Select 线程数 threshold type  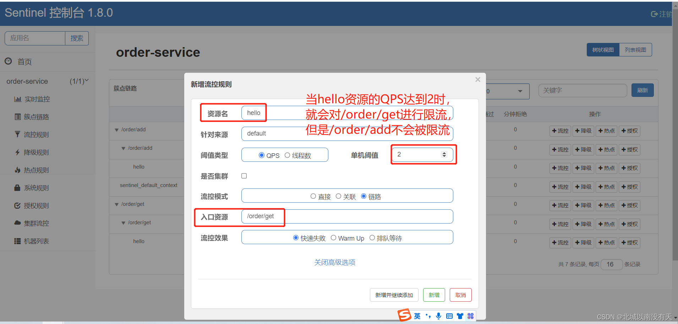(x=287, y=155)
